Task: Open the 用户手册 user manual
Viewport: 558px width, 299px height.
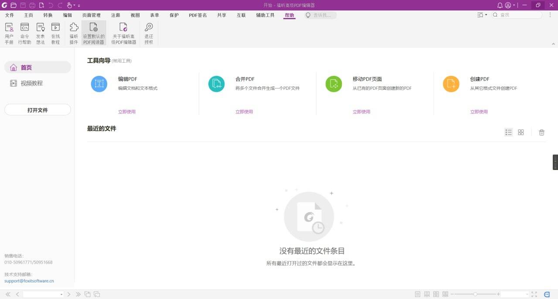Action: click(x=9, y=34)
